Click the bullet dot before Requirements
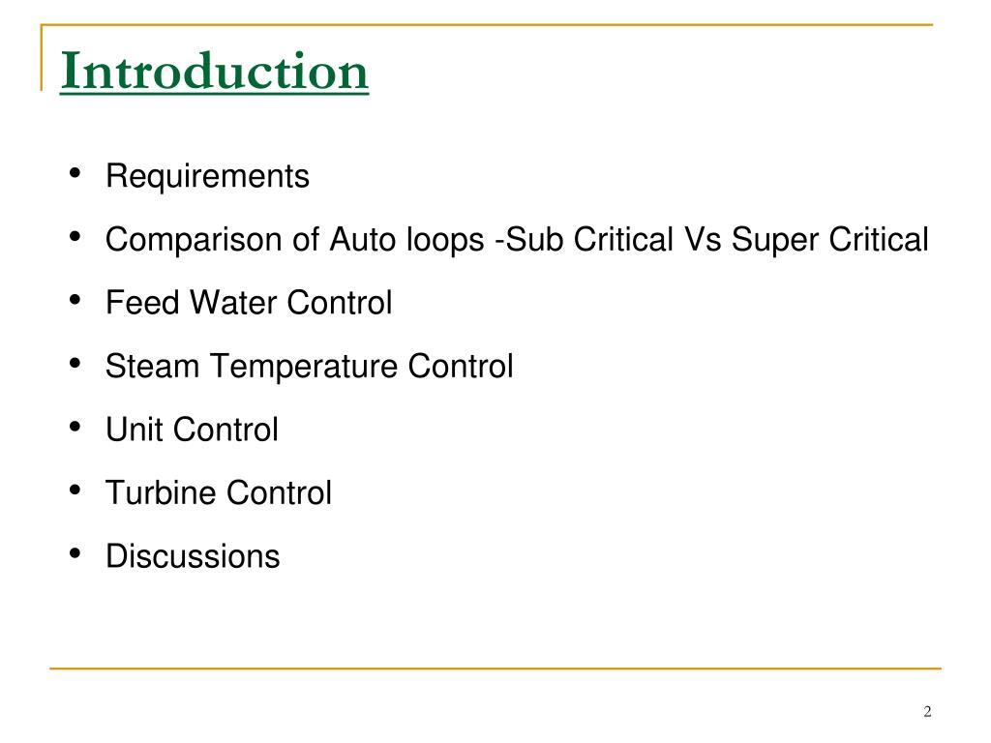The image size is (991, 743). click(x=75, y=173)
